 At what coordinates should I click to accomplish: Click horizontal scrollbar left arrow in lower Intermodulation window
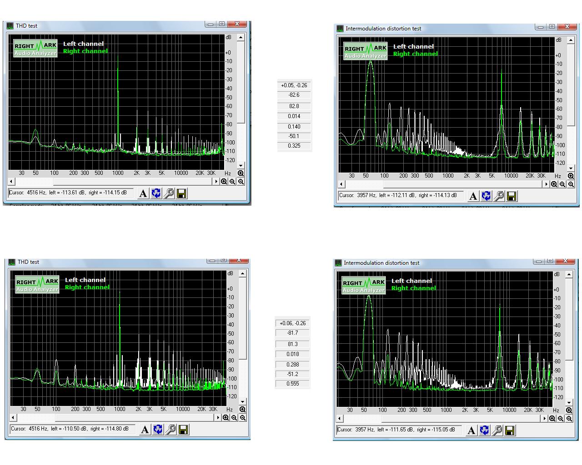pos(340,419)
